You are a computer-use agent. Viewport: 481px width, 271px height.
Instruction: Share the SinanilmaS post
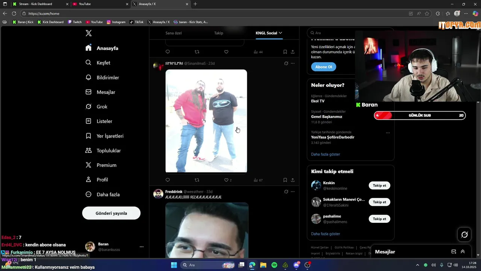tap(293, 180)
